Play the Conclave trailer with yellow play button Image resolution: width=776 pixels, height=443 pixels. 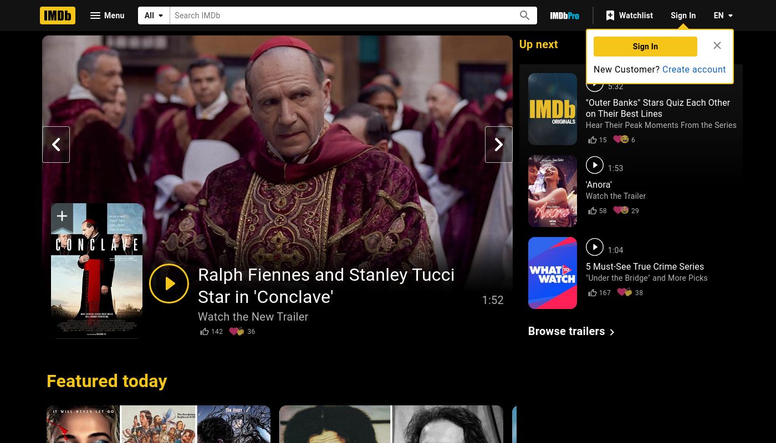[x=169, y=284]
